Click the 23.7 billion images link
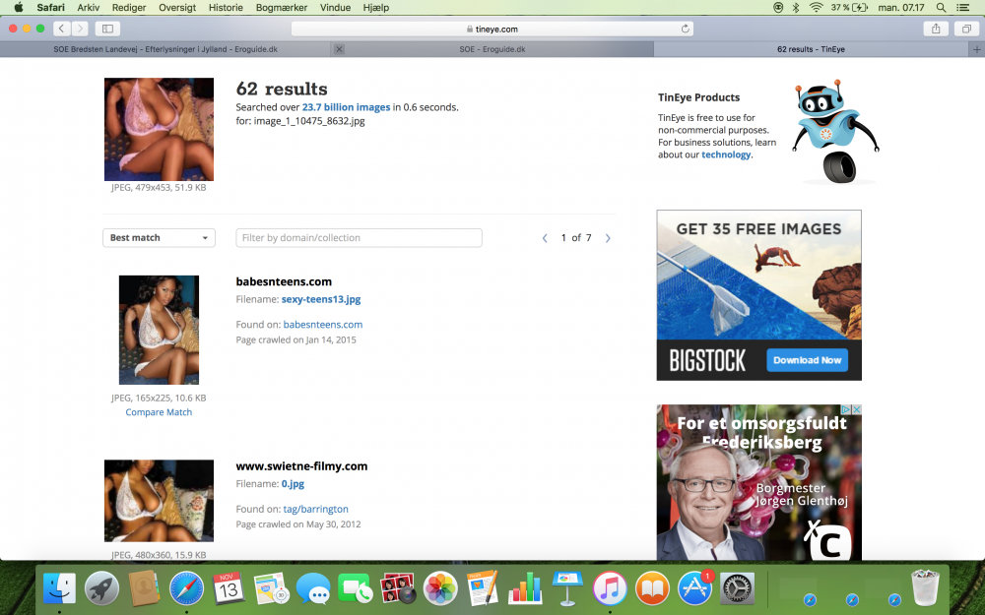Viewport: 985px width, 615px height. pyautogui.click(x=346, y=107)
